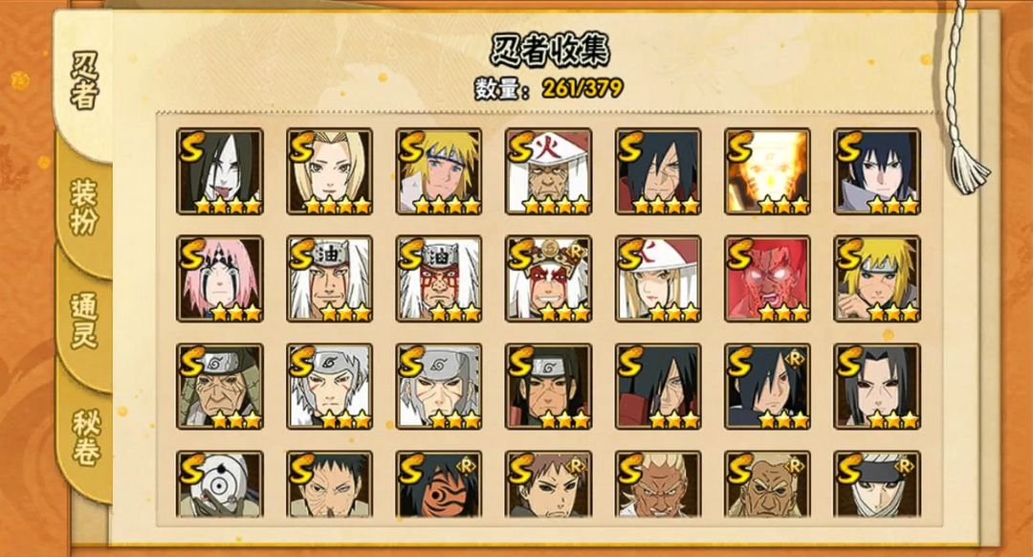Image resolution: width=1033 pixels, height=557 pixels.
Task: Select the white-haired Tobirama Senju portrait
Action: click(329, 387)
